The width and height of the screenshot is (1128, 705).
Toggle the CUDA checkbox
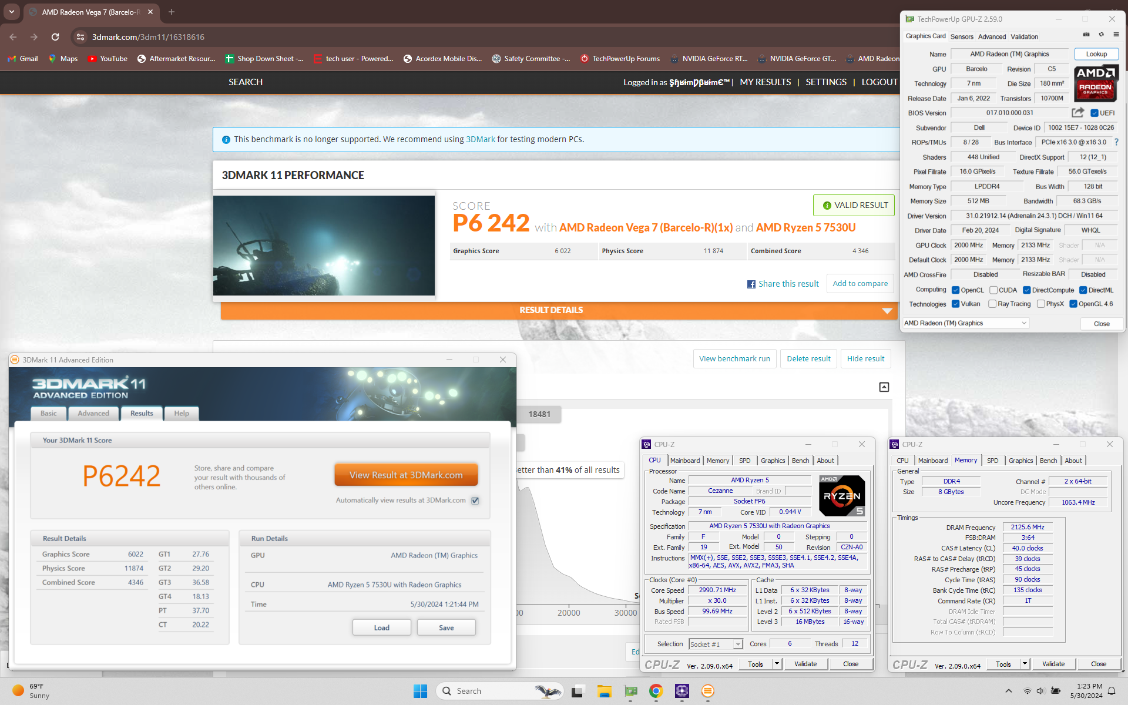click(x=993, y=290)
